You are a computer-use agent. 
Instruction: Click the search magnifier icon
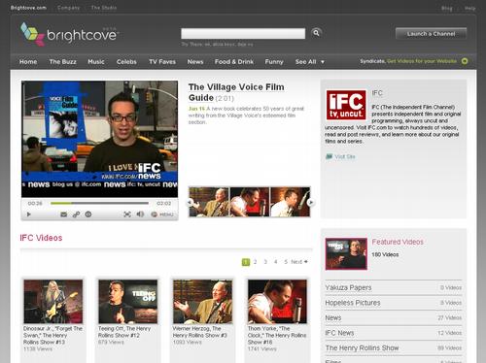[x=316, y=33]
